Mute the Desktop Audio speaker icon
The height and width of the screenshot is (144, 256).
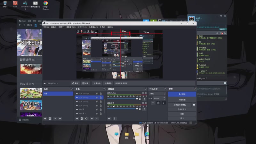coord(140,109)
